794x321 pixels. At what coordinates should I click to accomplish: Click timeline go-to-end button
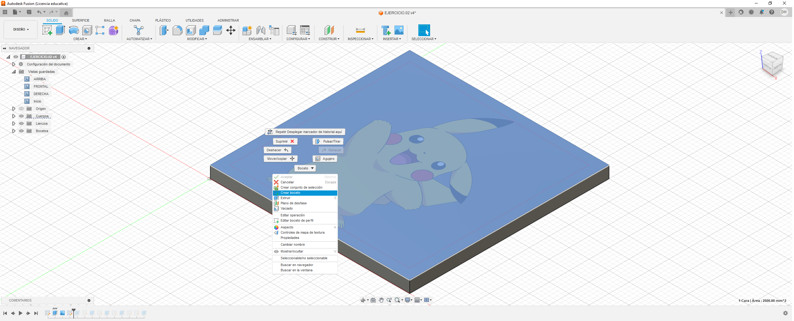(x=36, y=313)
